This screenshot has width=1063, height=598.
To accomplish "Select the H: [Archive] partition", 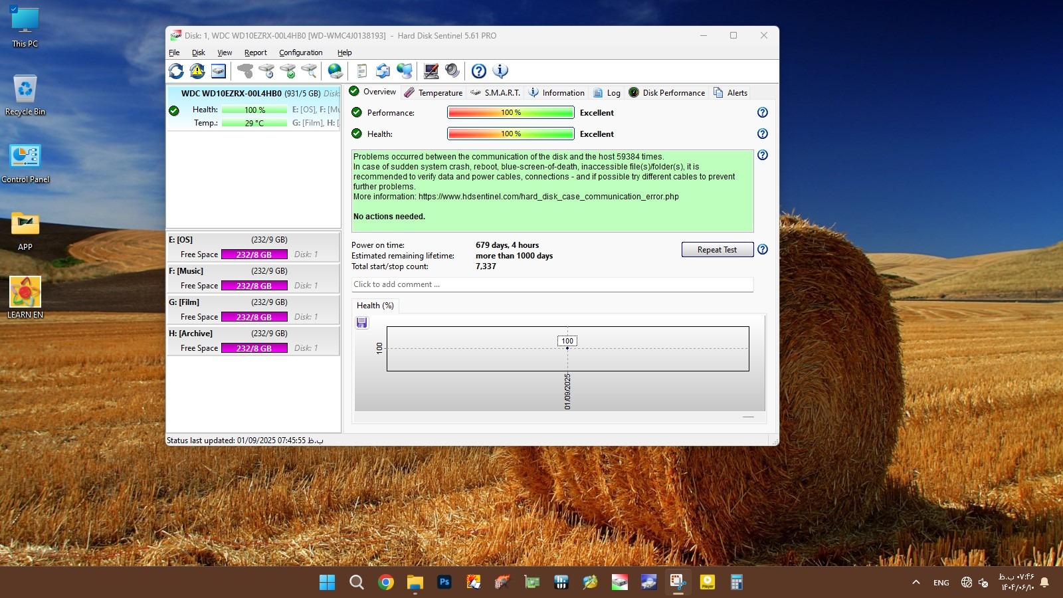I will tap(253, 340).
